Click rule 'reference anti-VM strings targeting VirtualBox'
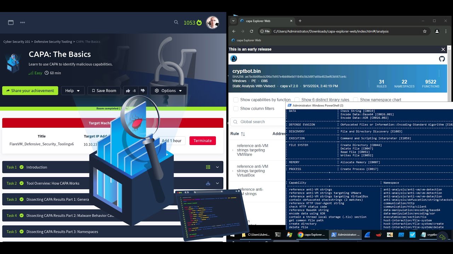Viewport: 453px width, 254px height. click(x=252, y=171)
